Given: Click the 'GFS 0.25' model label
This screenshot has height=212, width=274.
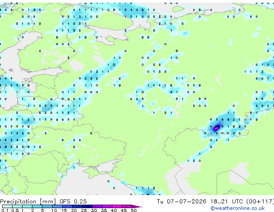Looking at the screenshot, I should [73, 202].
